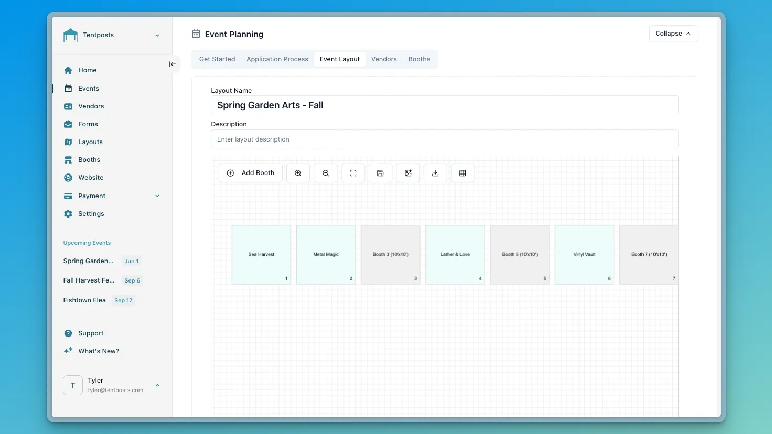Save the layout with the floppy disk icon
772x434 pixels.
(380, 173)
